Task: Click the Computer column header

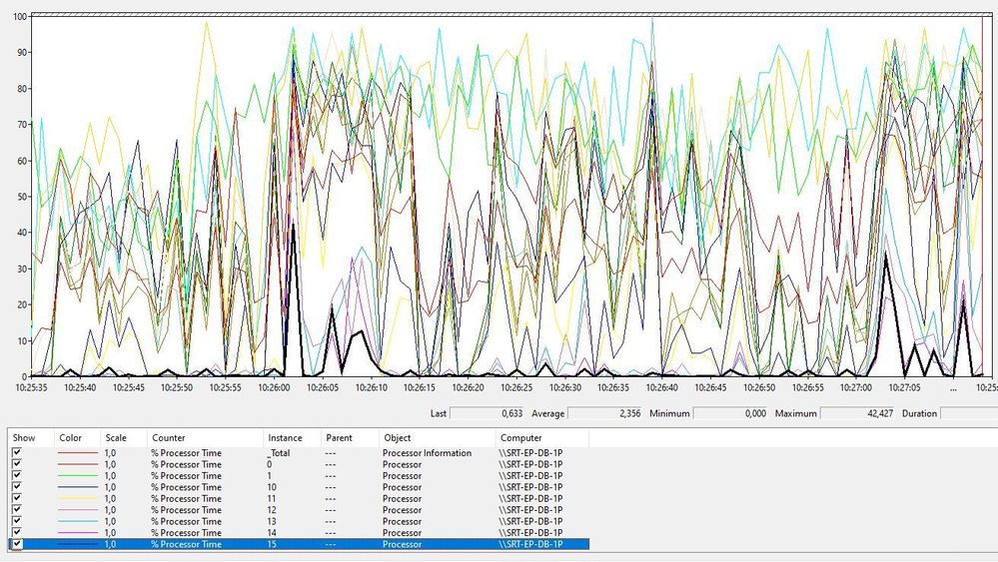Action: pyautogui.click(x=542, y=438)
